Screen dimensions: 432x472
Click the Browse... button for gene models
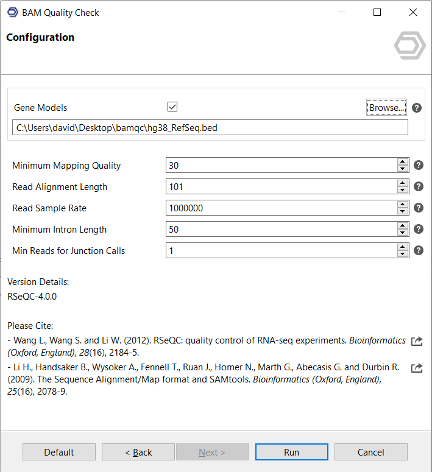point(386,108)
